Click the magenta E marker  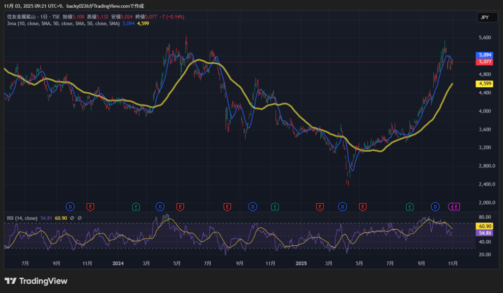(456, 207)
